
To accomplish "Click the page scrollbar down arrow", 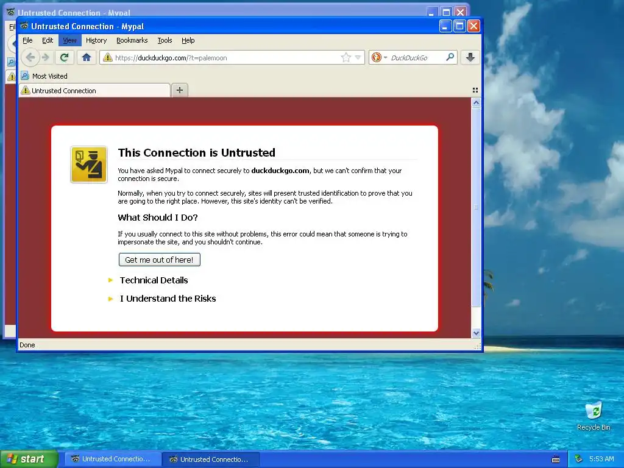I will (476, 333).
